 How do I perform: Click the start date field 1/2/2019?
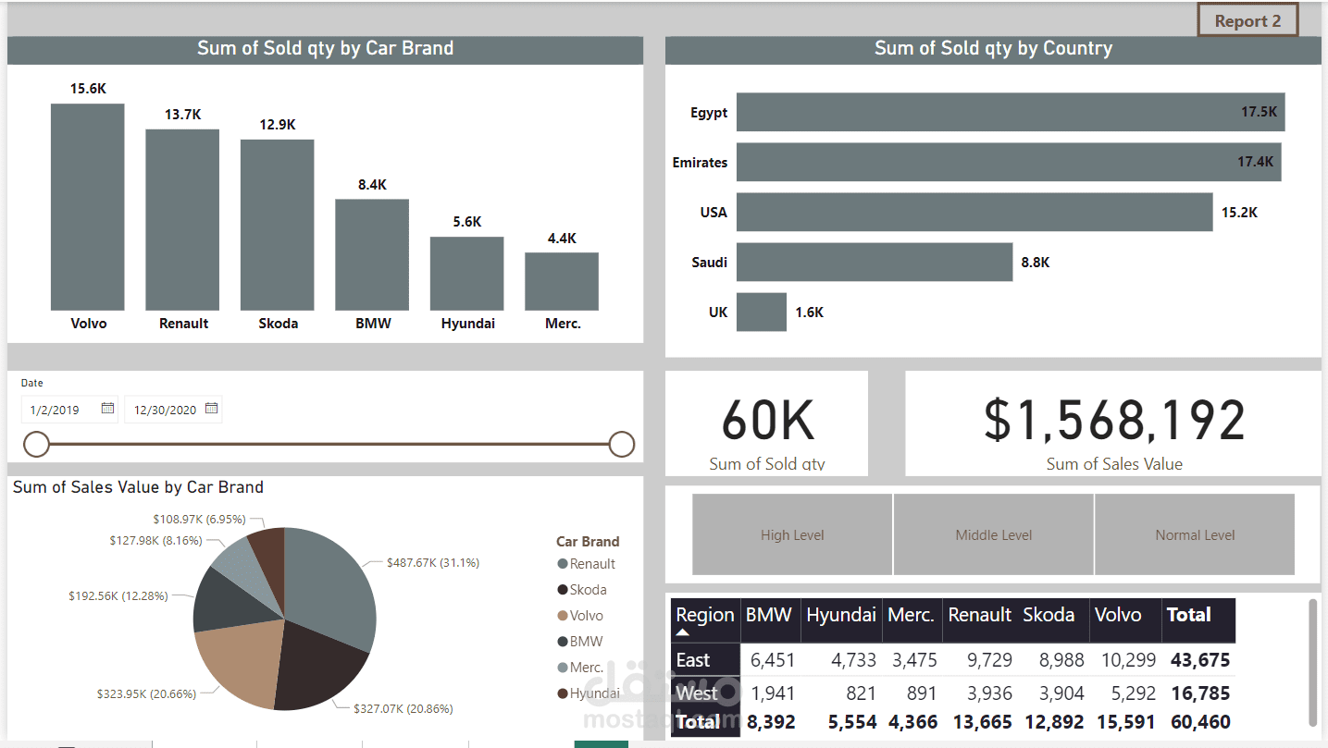[x=70, y=410]
